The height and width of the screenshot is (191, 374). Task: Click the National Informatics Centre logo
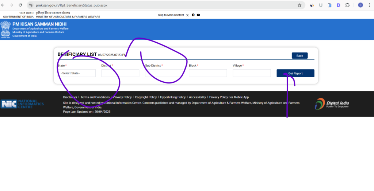[x=22, y=104]
